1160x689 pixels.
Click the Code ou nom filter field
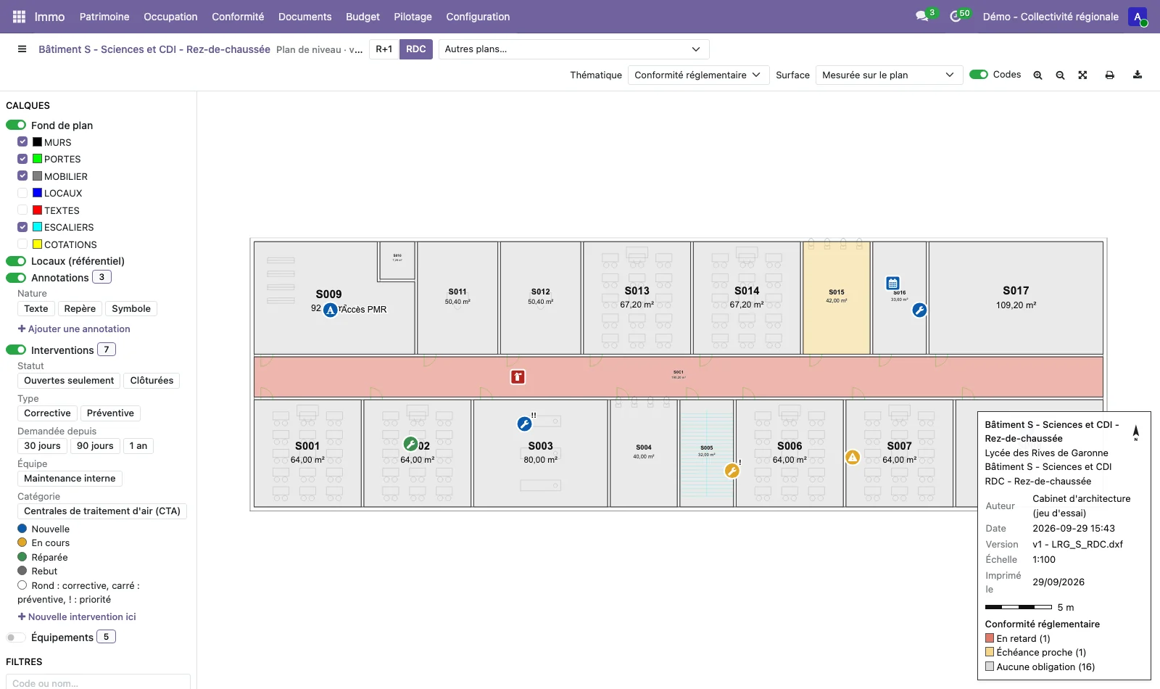pos(98,682)
